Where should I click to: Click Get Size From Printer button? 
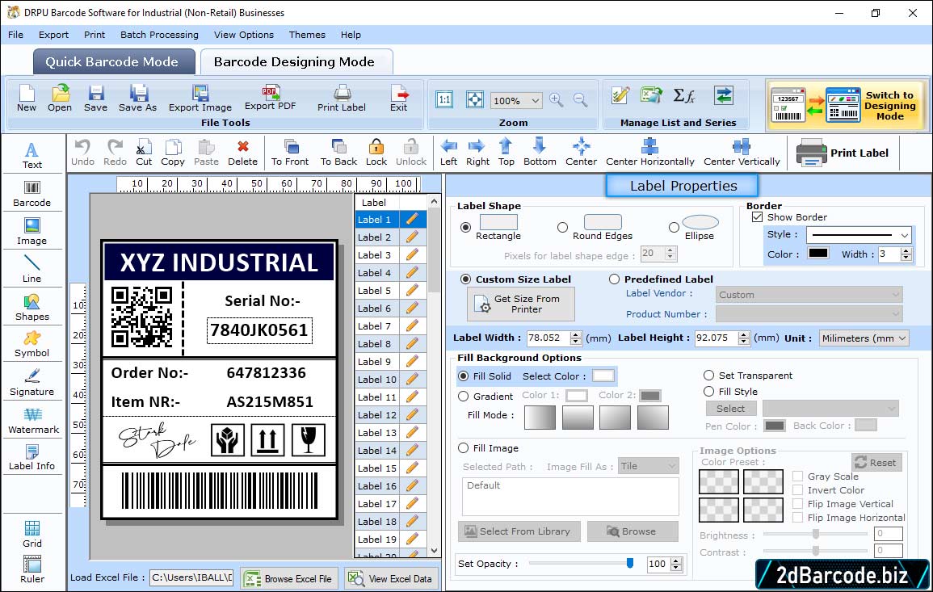(x=521, y=304)
